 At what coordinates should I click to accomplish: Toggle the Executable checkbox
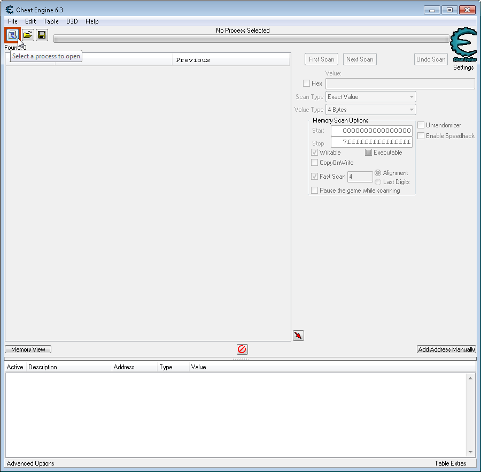pyautogui.click(x=368, y=153)
